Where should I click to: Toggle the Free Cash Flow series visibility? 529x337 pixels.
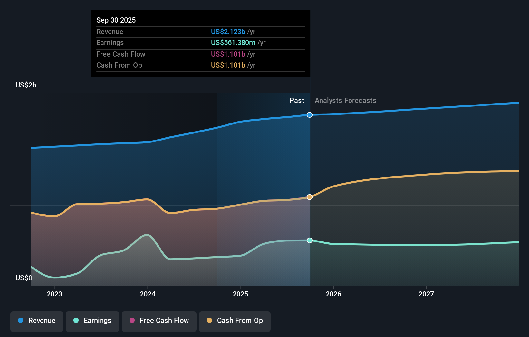pyautogui.click(x=159, y=321)
